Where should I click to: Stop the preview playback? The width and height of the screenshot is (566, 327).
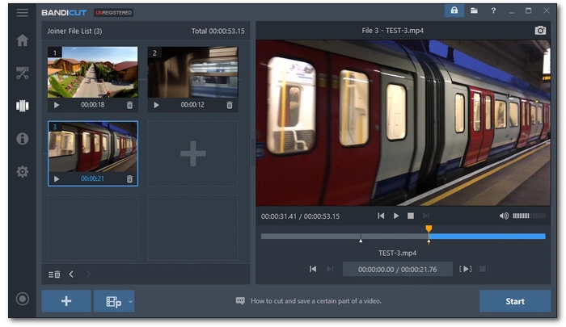click(x=411, y=216)
